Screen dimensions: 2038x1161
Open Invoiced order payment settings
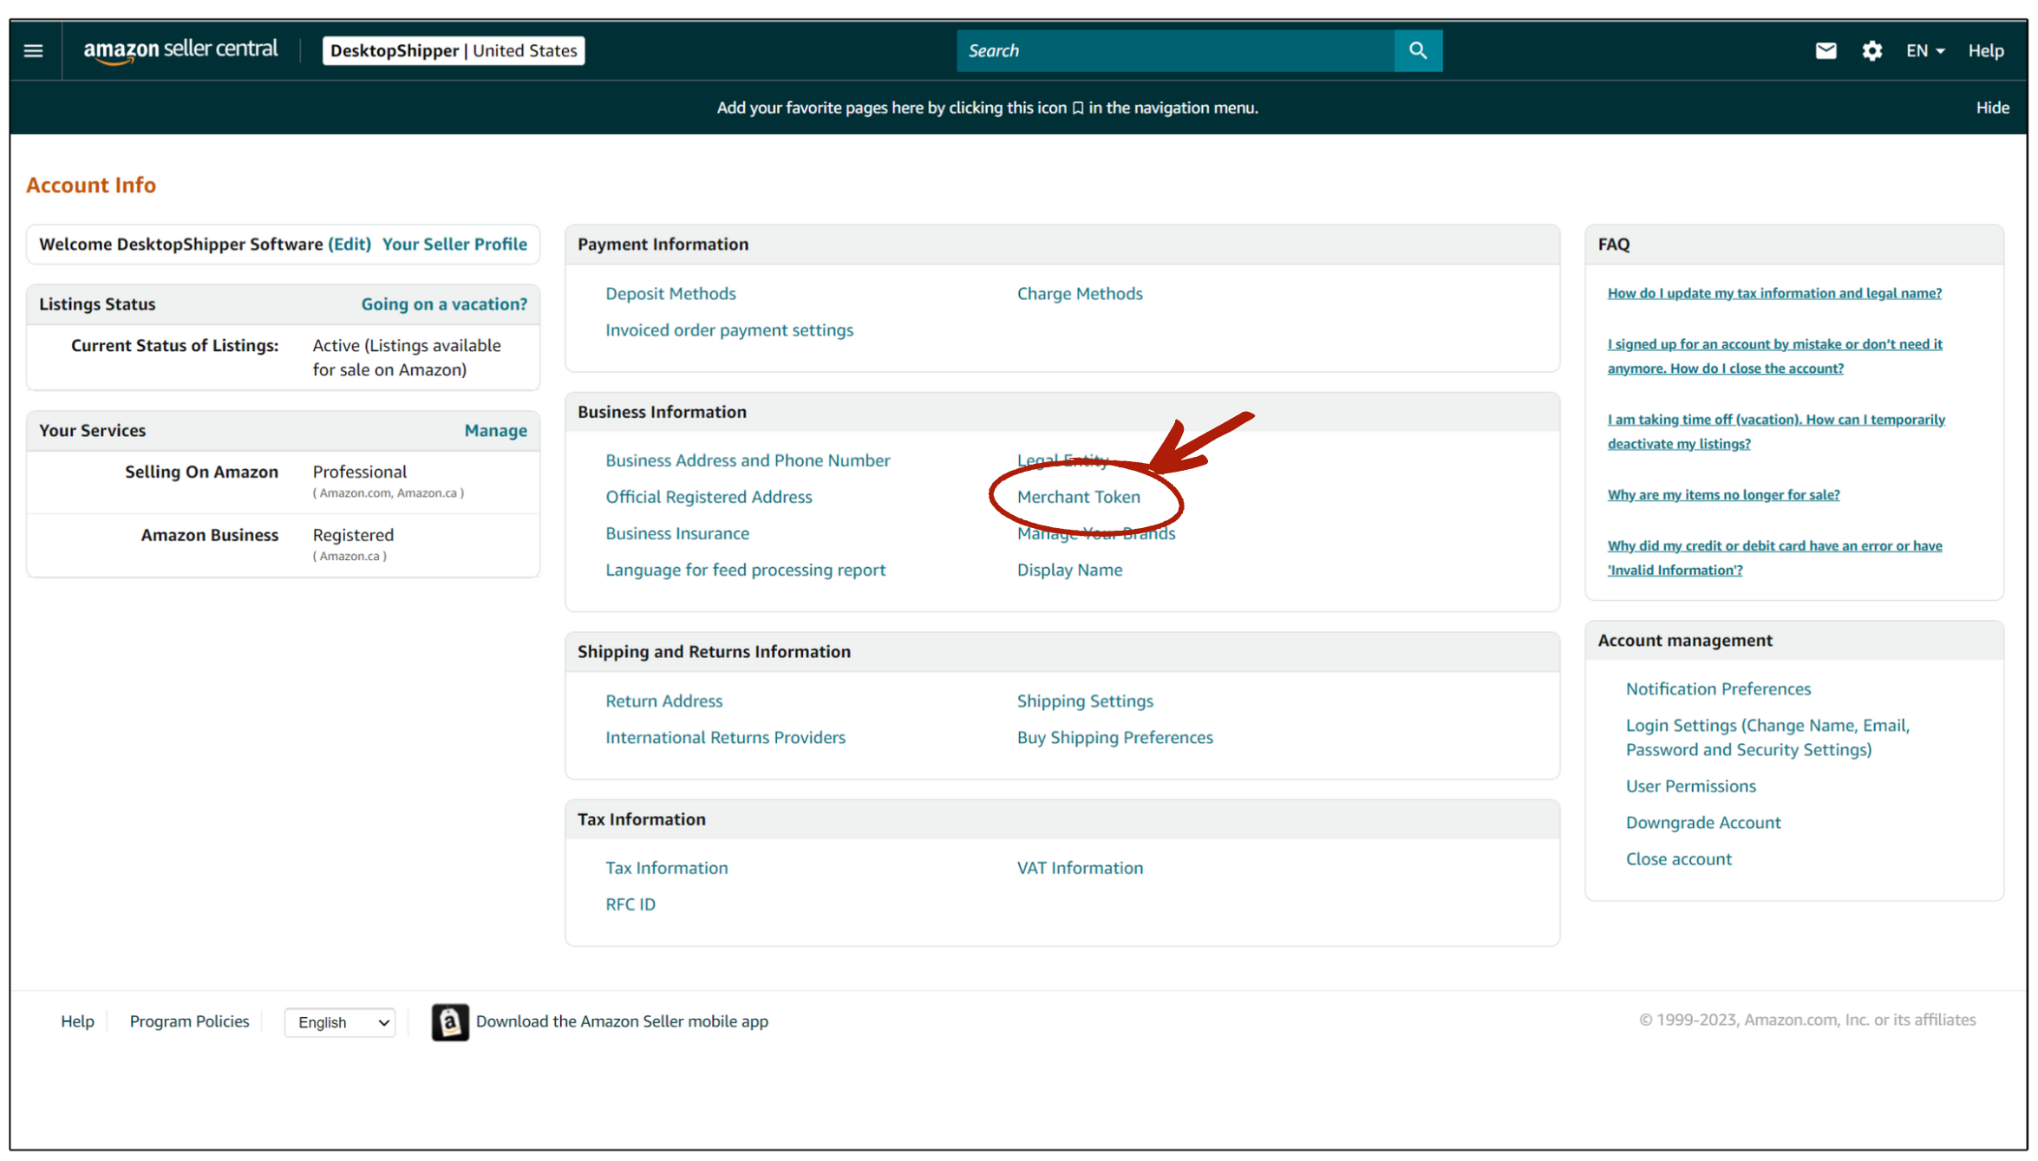click(729, 330)
